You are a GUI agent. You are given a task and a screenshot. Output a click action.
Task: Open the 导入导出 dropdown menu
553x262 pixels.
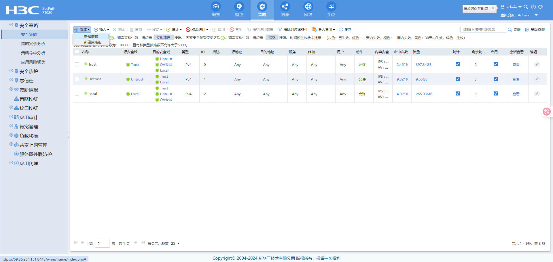[324, 30]
